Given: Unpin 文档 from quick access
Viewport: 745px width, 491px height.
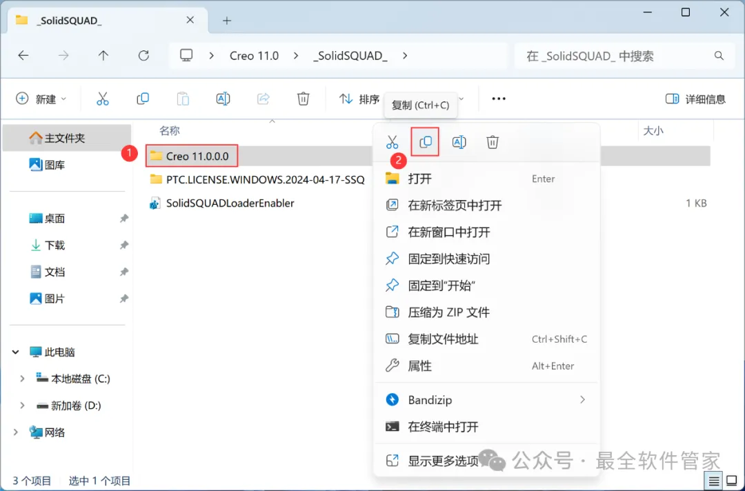Looking at the screenshot, I should 123,272.
